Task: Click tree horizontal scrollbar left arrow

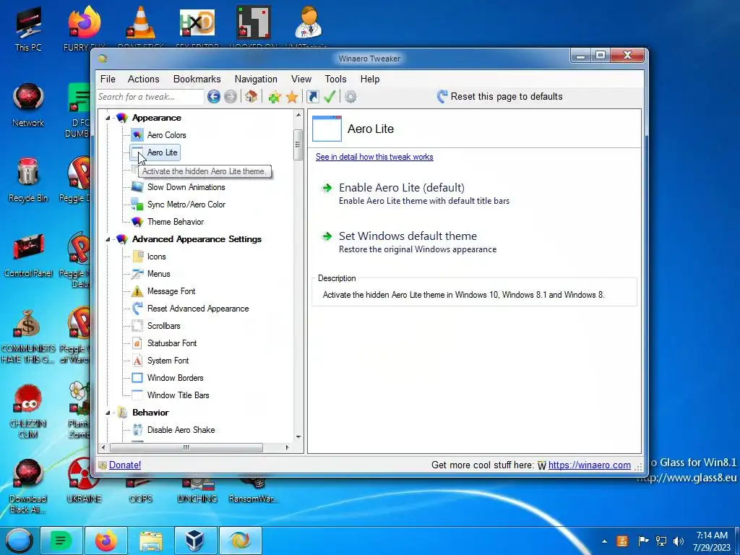Action: [x=104, y=447]
